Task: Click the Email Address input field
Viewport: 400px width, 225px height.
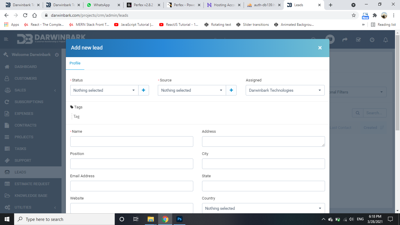Action: pos(131,186)
